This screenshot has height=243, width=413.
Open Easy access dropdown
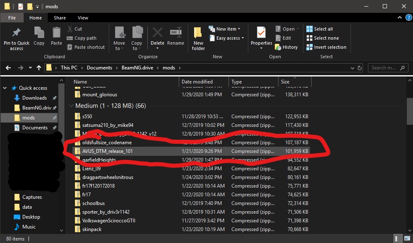point(226,38)
